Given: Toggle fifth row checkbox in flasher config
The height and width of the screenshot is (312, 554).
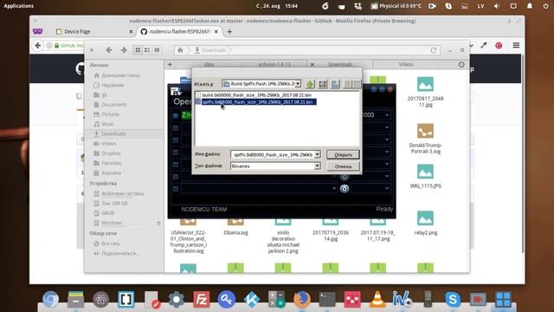Looking at the screenshot, I should pyautogui.click(x=176, y=165).
